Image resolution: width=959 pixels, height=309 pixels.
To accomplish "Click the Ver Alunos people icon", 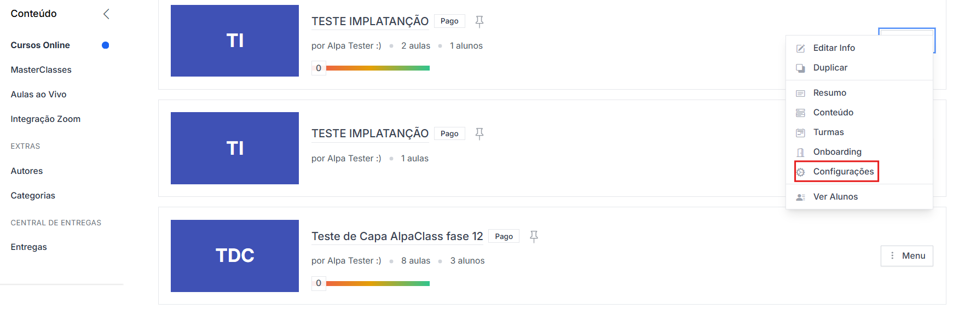I will pyautogui.click(x=800, y=197).
